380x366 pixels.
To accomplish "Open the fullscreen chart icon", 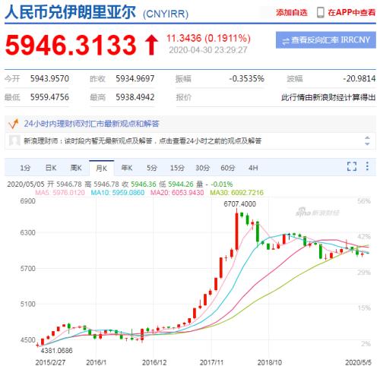I will pyautogui.click(x=352, y=166).
